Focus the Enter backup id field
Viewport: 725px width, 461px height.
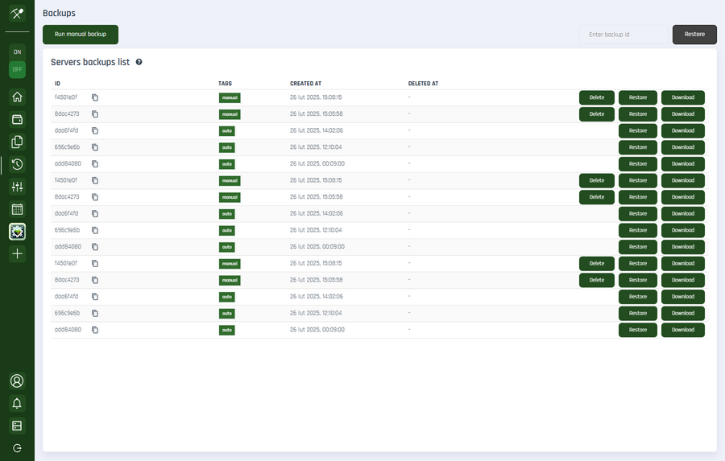623,35
